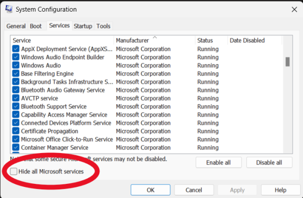
Task: Select Windows Audio Endpoint Builder name
Action: tap(63, 57)
